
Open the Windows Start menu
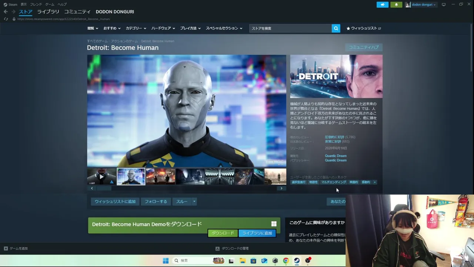[166, 261]
